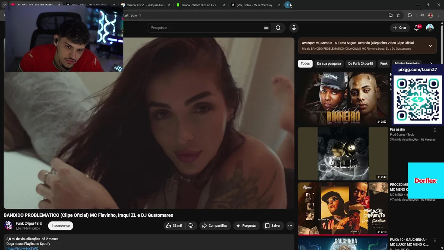Bookmark this page with the star icon
This screenshot has width=444, height=250.
tap(398, 15)
